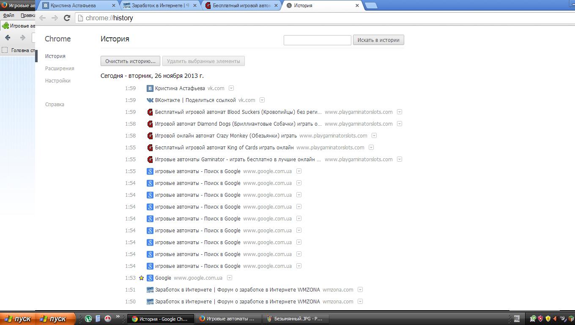This screenshot has height=325, width=575.
Task: Open the dropdown arrow for the Google 1:53 entry
Action: click(230, 278)
